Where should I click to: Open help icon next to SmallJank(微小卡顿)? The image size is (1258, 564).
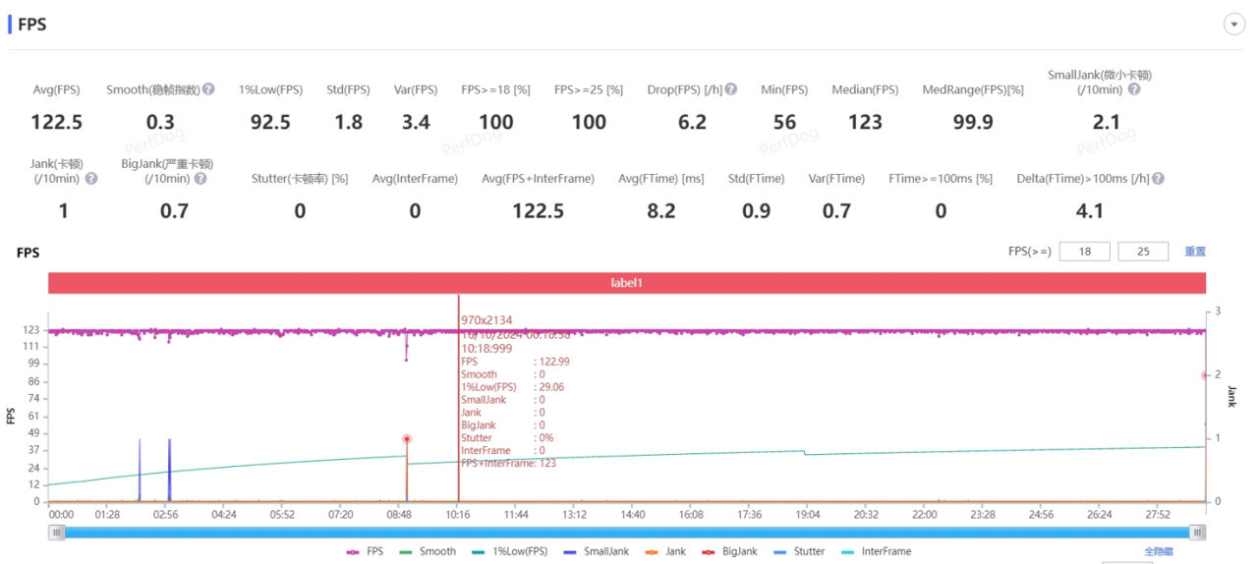(1134, 89)
